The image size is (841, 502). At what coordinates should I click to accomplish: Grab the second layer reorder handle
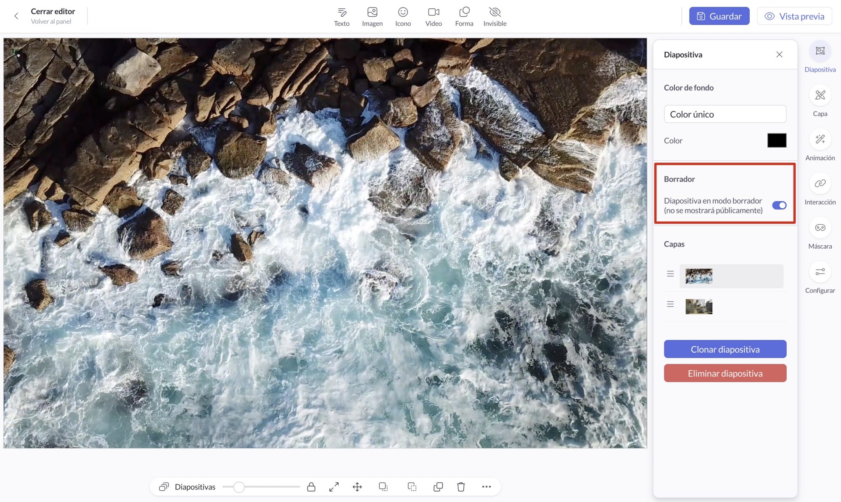[670, 304]
